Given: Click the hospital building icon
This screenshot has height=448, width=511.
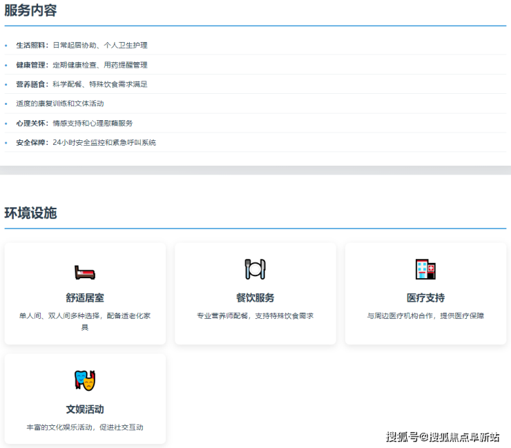Looking at the screenshot, I should [x=425, y=269].
